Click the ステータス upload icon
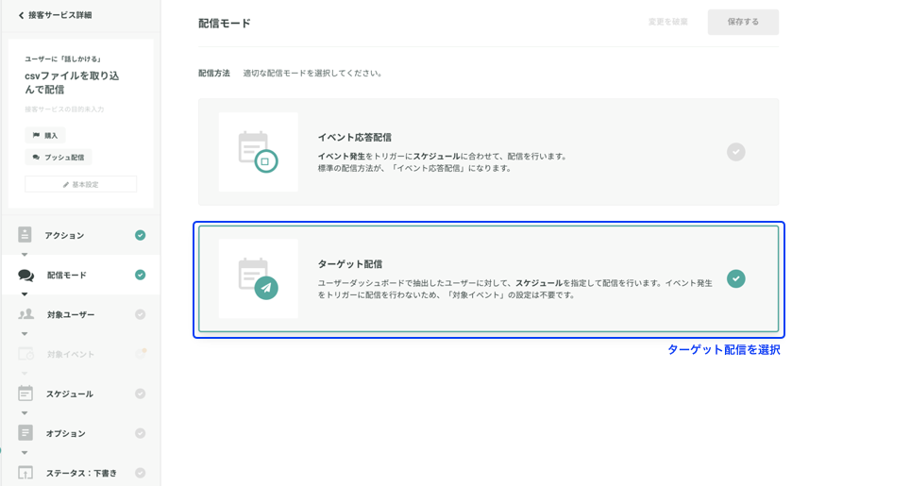 click(x=25, y=473)
